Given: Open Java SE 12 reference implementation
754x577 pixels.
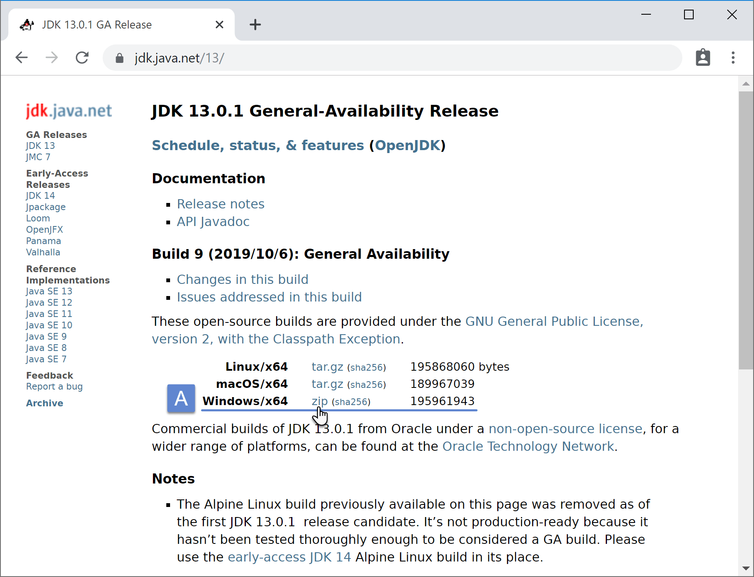Looking at the screenshot, I should tap(49, 302).
